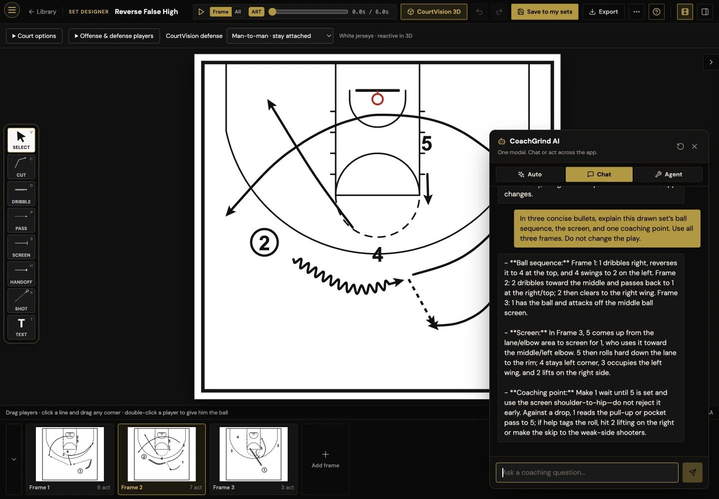Image resolution: width=719 pixels, height=499 pixels.
Task: Open the help question mark
Action: (657, 11)
